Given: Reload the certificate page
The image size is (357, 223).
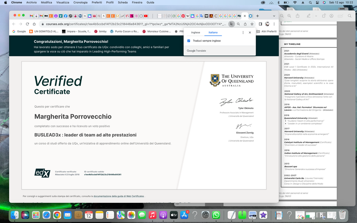Looking at the screenshot, I should (27, 24).
